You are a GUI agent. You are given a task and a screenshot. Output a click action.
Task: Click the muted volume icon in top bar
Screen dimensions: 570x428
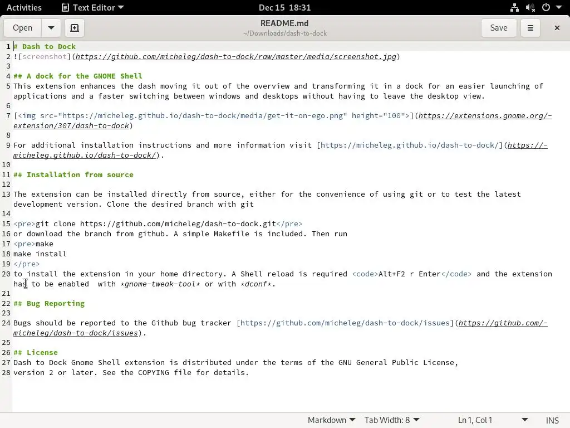[x=530, y=8]
